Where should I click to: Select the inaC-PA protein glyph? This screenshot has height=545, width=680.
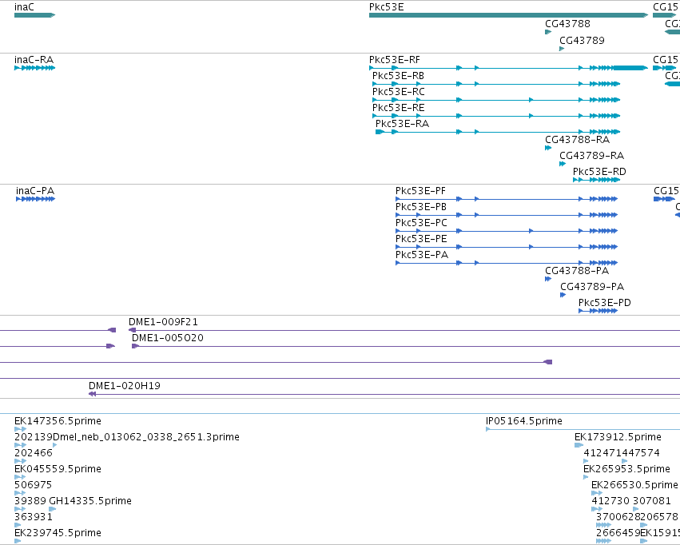point(36,199)
